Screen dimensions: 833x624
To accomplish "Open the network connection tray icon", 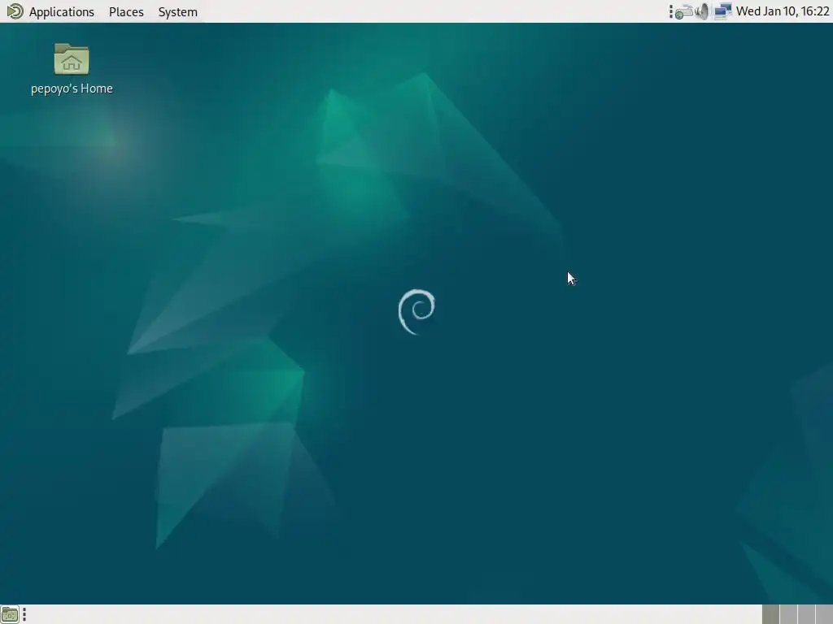I will tap(722, 11).
